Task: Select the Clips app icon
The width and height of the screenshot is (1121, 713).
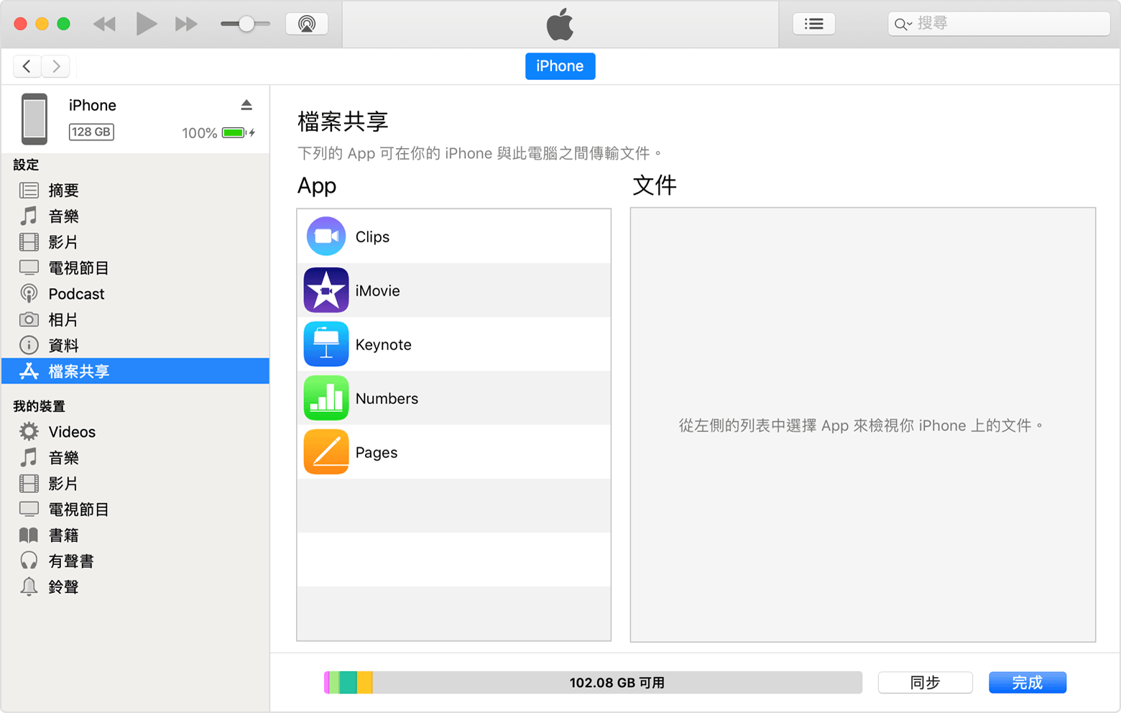Action: point(326,236)
